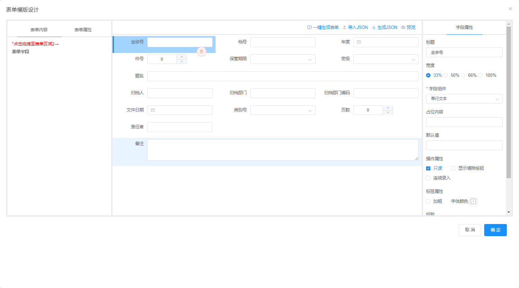Click the 默认值 input field
Screen dimensions: 519x288
(x=464, y=145)
